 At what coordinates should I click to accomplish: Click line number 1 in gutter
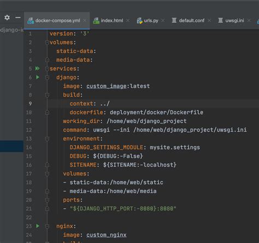pyautogui.click(x=30, y=34)
